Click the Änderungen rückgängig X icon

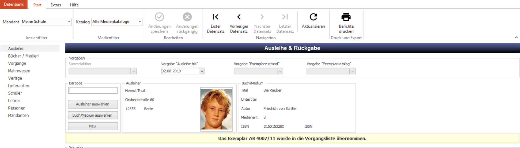[x=187, y=17]
